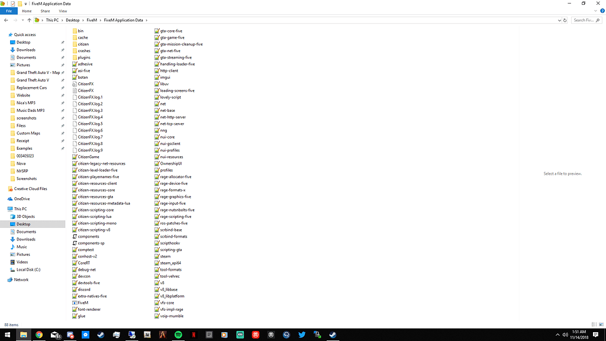This screenshot has width=606, height=341.
Task: Open the Mail app in the taskbar
Action: (x=55, y=335)
